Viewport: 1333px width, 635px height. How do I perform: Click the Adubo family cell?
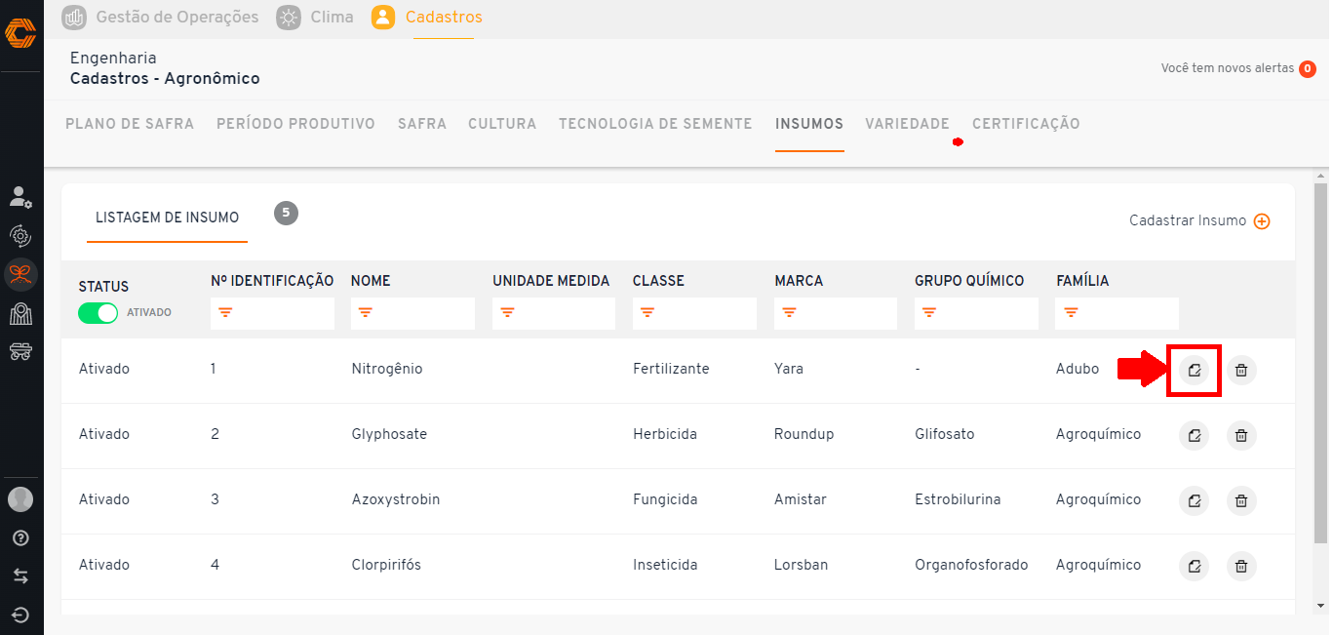pyautogui.click(x=1078, y=370)
